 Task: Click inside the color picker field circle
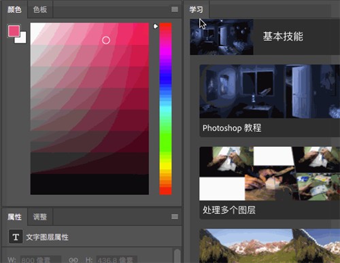tap(106, 40)
